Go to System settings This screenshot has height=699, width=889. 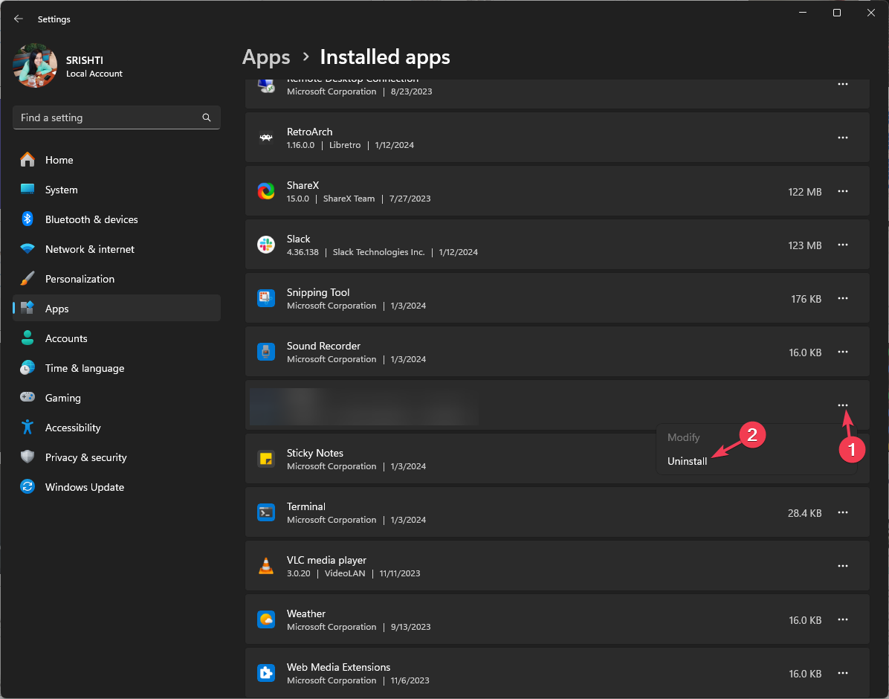[117, 190]
